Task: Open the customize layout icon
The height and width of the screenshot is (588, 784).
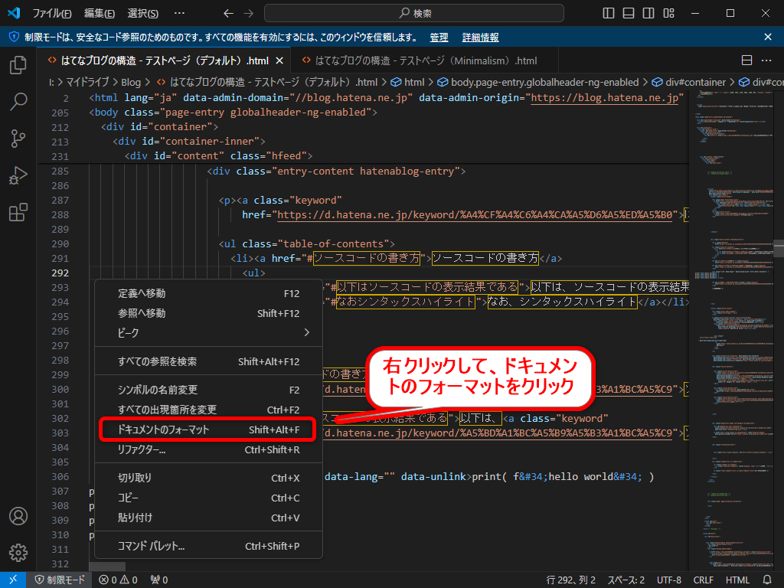Action: [668, 13]
